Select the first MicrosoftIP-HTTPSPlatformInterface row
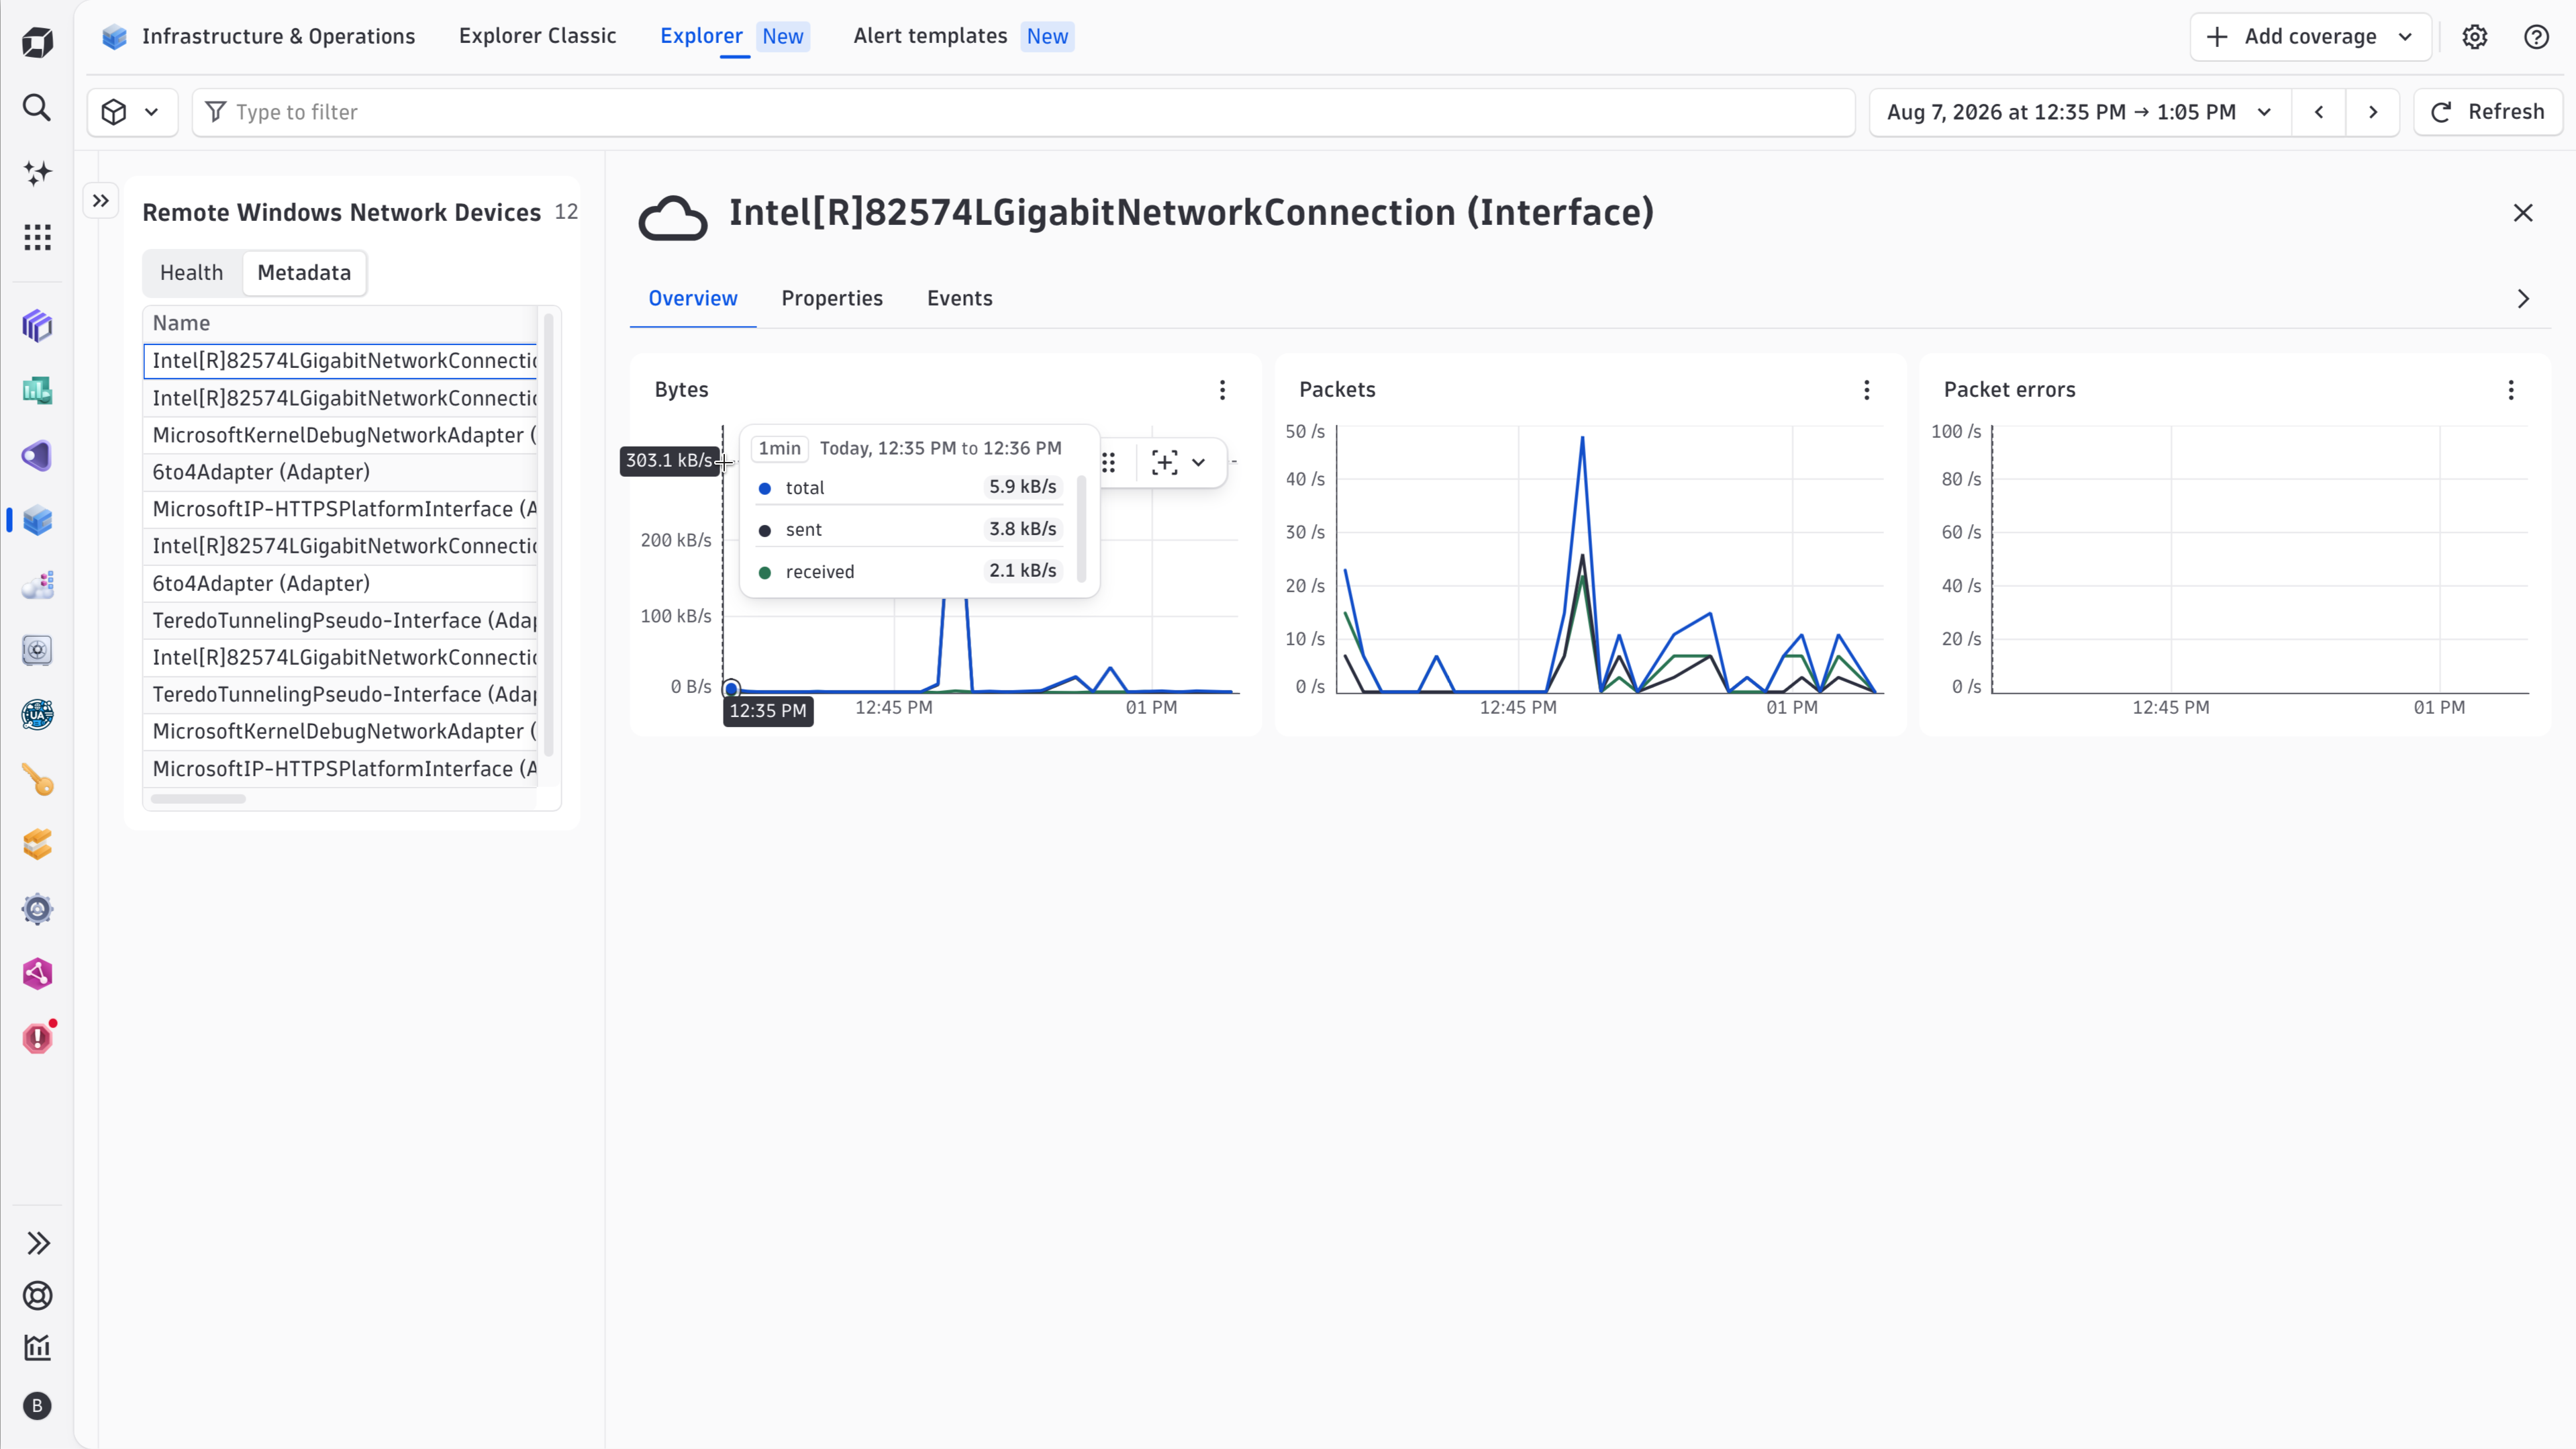This screenshot has height=1449, width=2576. (340, 508)
